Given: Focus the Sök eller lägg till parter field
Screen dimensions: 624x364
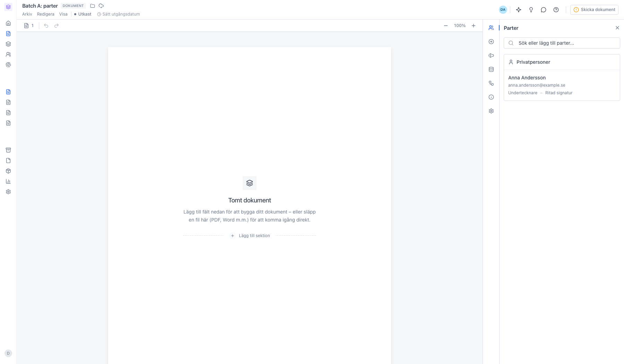Looking at the screenshot, I should 562,43.
